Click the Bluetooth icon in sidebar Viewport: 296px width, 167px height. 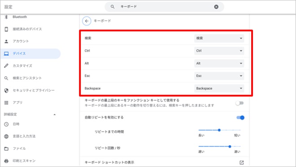pyautogui.click(x=6, y=17)
